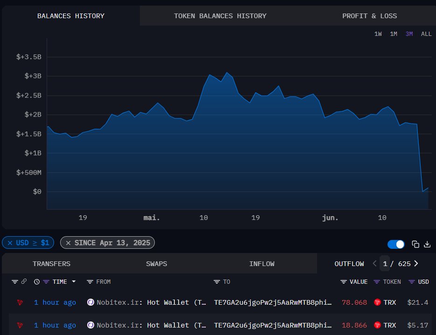The width and height of the screenshot is (436, 335).
Task: Click the Nobitex logo in first row
Action: coord(90,302)
